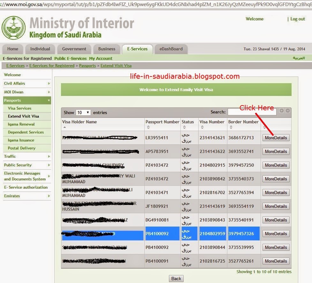Click MoreDetails for passport DG4910081

(276, 220)
